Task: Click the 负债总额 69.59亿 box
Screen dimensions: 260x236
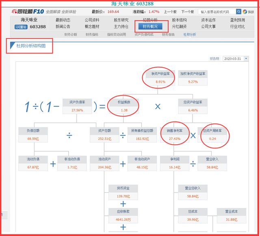Action: (x=33, y=135)
